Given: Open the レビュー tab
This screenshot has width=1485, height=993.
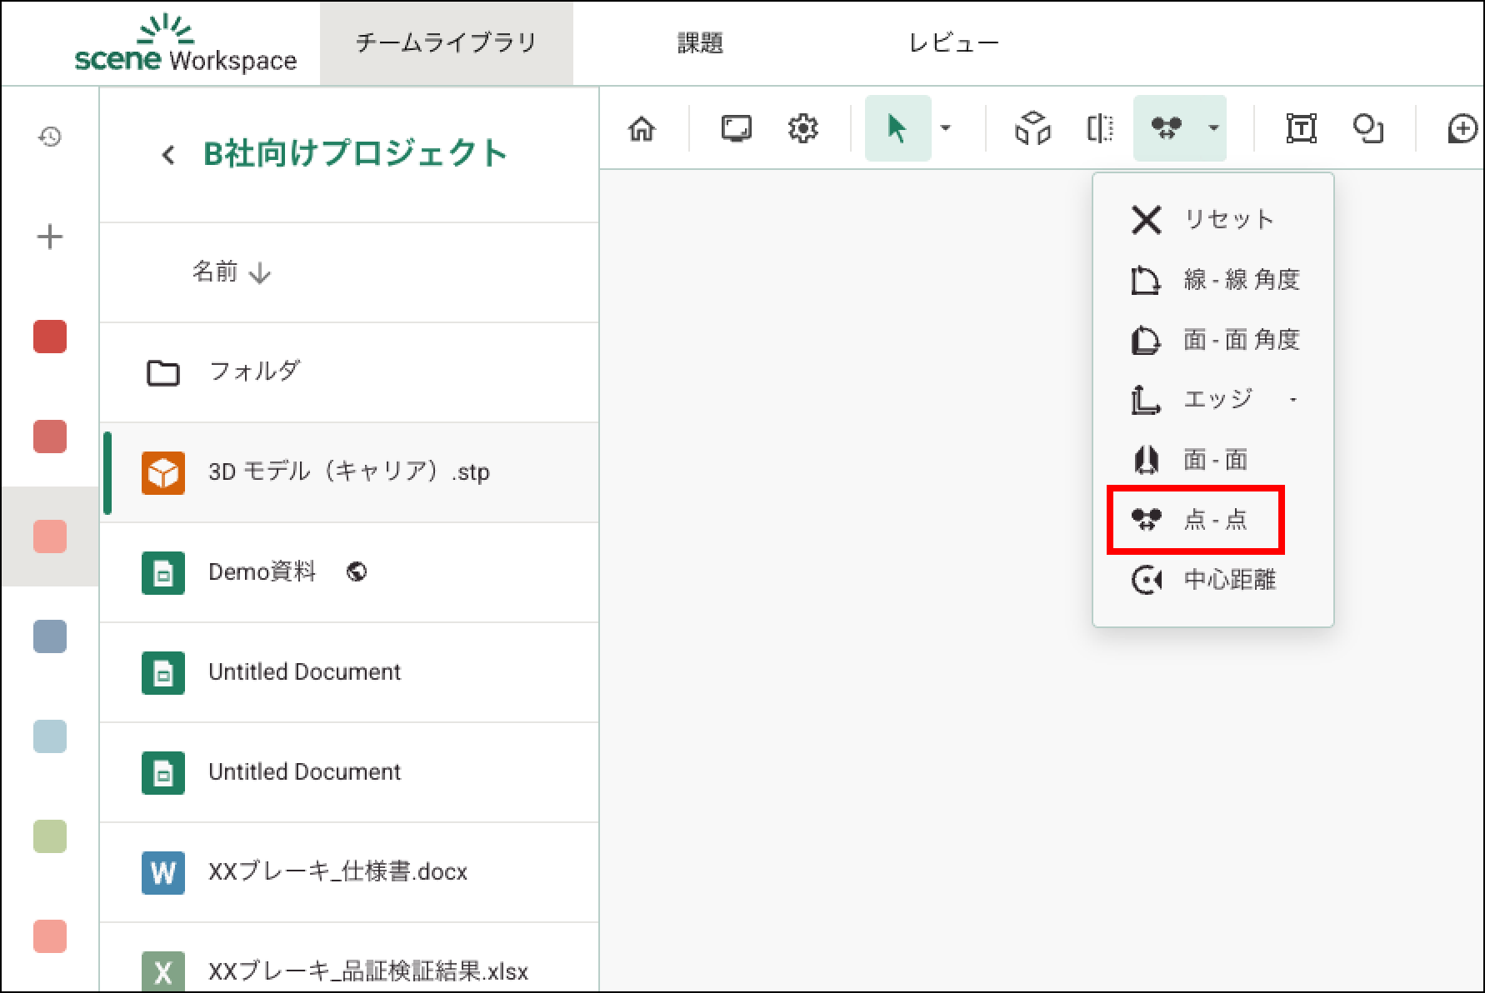Looking at the screenshot, I should click(953, 43).
